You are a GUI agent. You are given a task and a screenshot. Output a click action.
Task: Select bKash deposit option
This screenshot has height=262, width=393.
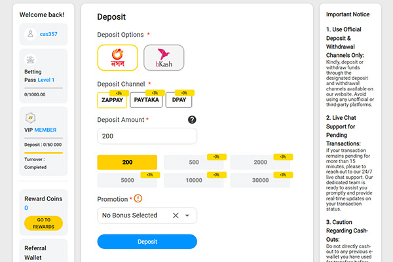point(164,57)
